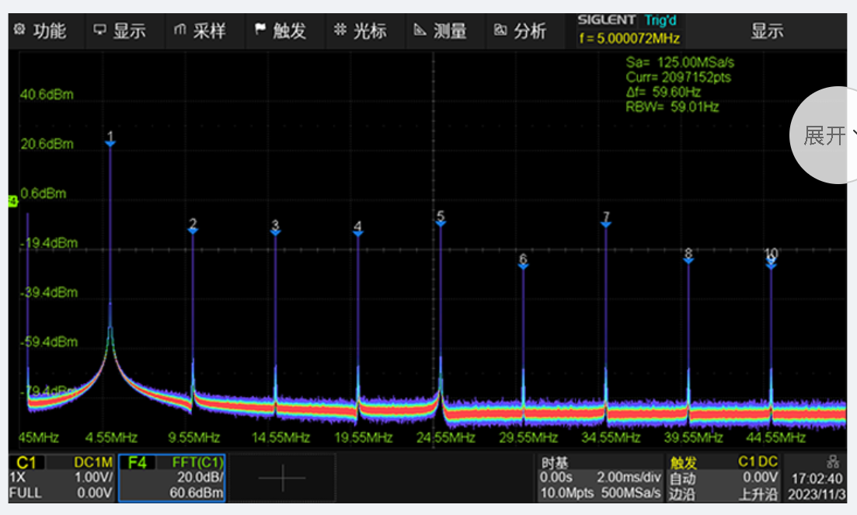Click the Curr= 2097152pts readout
Viewport: 857px width, 515px height.
pos(678,77)
